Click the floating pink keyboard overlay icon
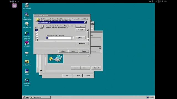The height and width of the screenshot is (99, 177). tap(14, 6)
